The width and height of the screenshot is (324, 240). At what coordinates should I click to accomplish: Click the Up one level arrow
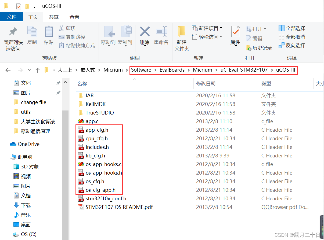click(x=38, y=70)
